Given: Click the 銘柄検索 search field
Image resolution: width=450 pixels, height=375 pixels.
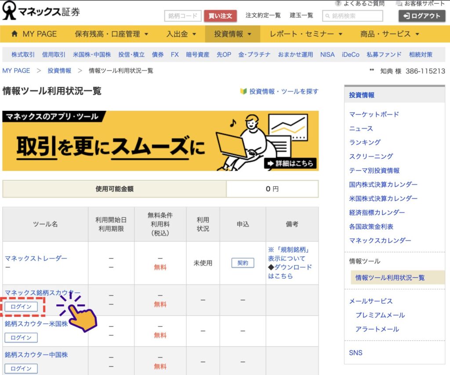Looking at the screenshot, I should click(353, 16).
